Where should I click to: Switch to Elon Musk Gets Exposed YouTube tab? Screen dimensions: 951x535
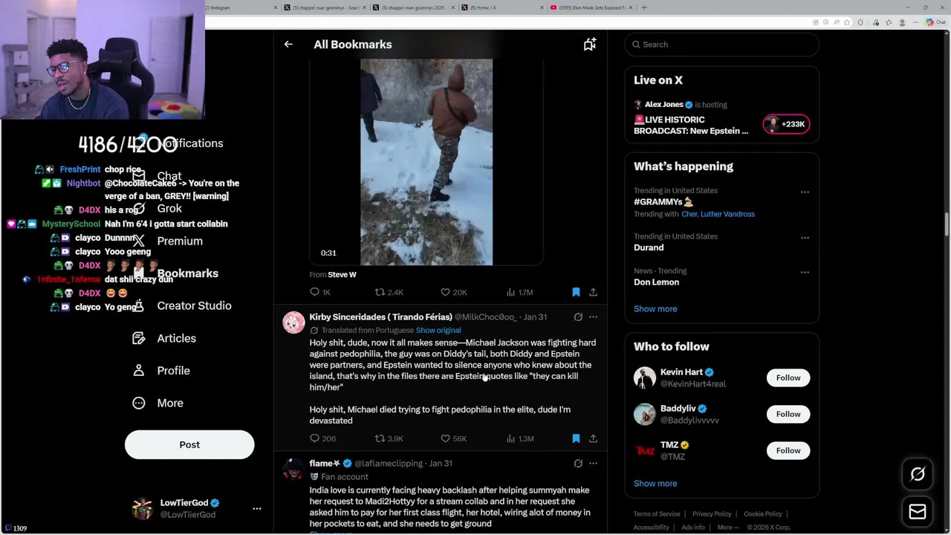click(591, 7)
